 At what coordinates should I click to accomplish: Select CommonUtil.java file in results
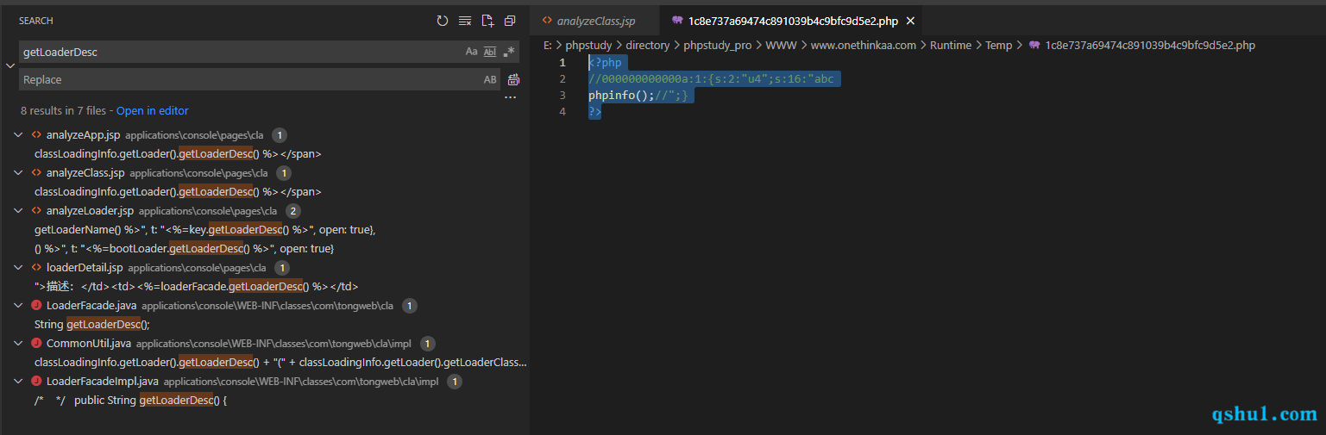tap(89, 344)
